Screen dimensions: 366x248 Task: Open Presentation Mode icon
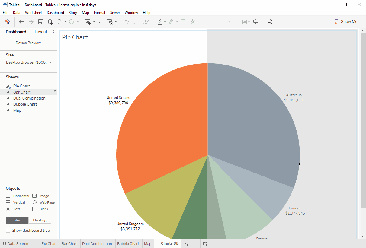click(x=256, y=22)
